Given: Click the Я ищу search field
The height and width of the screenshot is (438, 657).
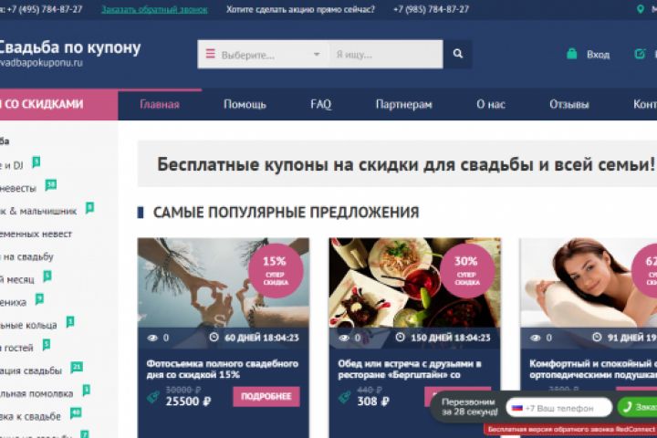Looking at the screenshot, I should pyautogui.click(x=386, y=55).
